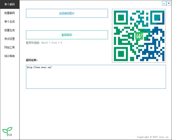
Task: Show 统计帮助 help section
Action: (9, 56)
